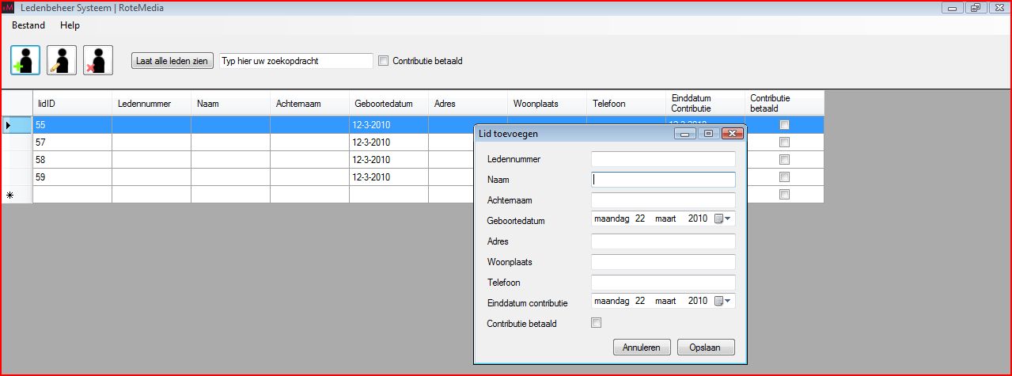Click maandag in Einddatum contributie picker

pyautogui.click(x=612, y=301)
